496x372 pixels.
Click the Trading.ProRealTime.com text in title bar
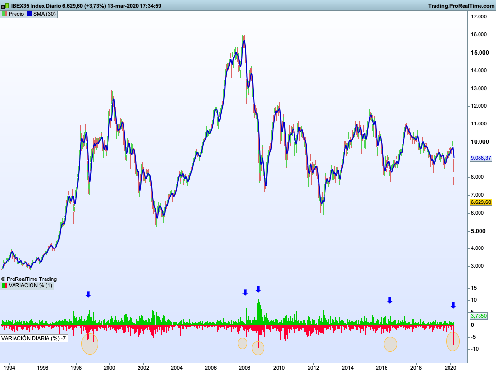[x=460, y=6]
